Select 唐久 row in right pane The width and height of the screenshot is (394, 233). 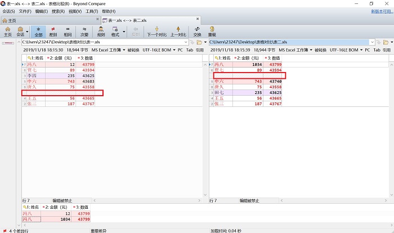coord(245,87)
